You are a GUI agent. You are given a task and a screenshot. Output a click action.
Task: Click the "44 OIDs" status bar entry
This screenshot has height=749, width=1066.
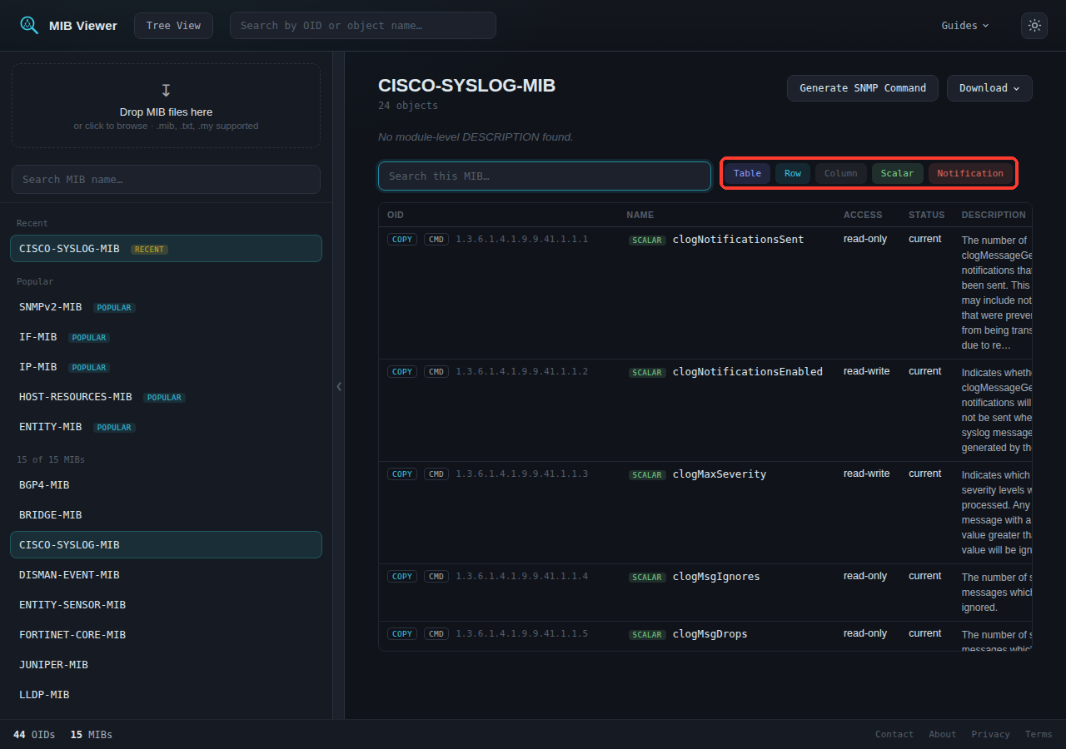point(34,735)
